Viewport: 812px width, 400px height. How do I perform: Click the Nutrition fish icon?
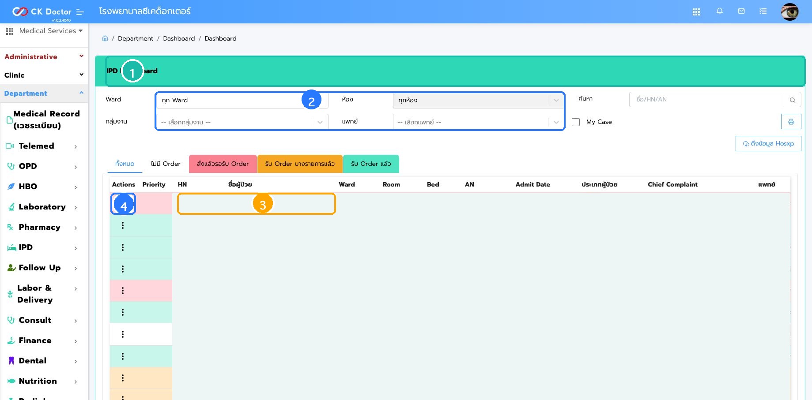click(11, 381)
